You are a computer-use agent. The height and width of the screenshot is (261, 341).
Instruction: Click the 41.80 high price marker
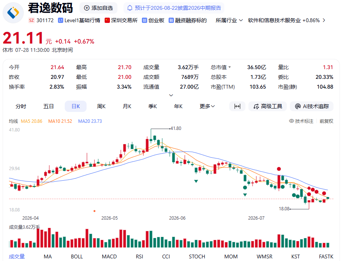(176, 128)
